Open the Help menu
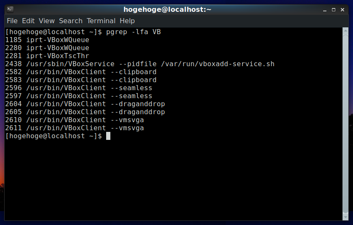This screenshot has height=225, width=353. (127, 21)
